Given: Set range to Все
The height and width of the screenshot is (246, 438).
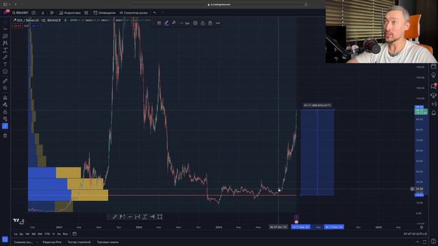Looking at the screenshot, I should [x=66, y=234].
